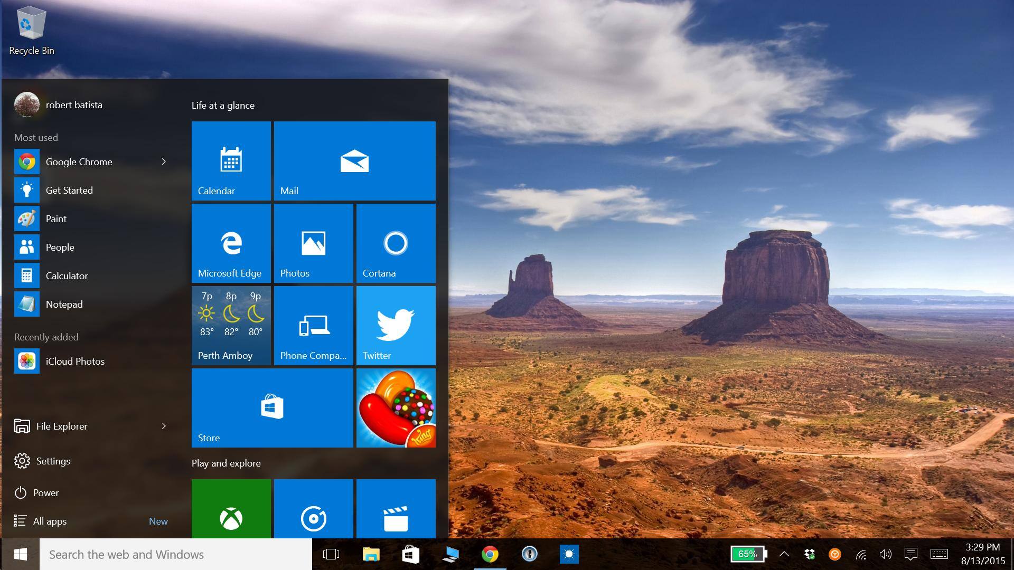The image size is (1014, 570).
Task: Launch the Calculator app
Action: pos(67,275)
